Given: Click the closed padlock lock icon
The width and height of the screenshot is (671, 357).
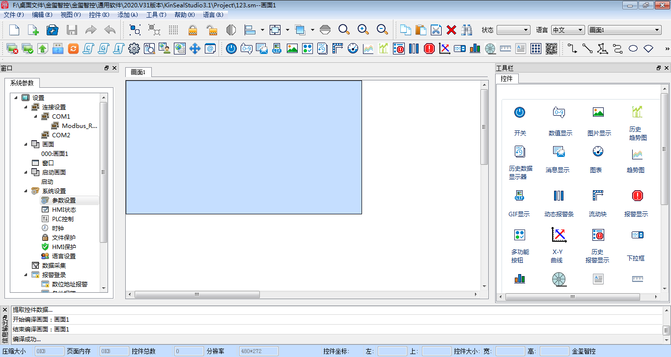Looking at the screenshot, I should [193, 30].
